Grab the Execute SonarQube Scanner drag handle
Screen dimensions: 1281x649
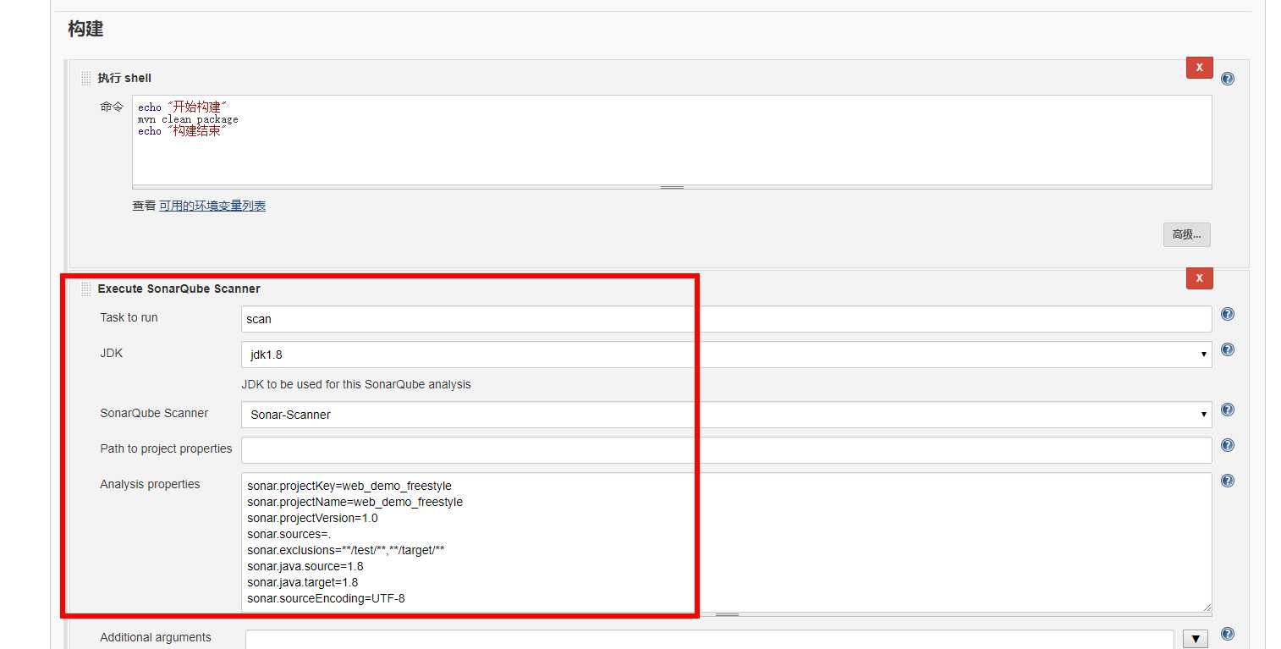(85, 289)
